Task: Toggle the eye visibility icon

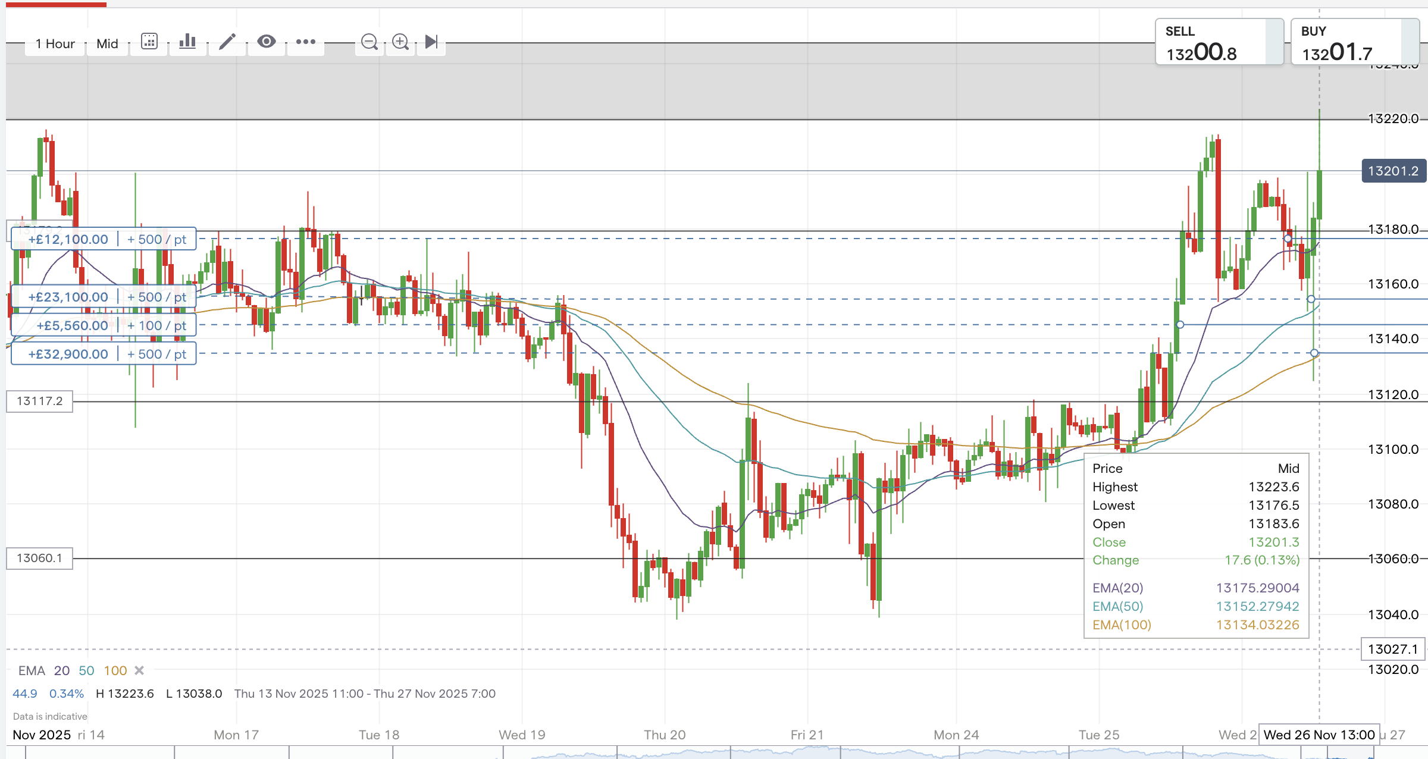Action: point(267,42)
